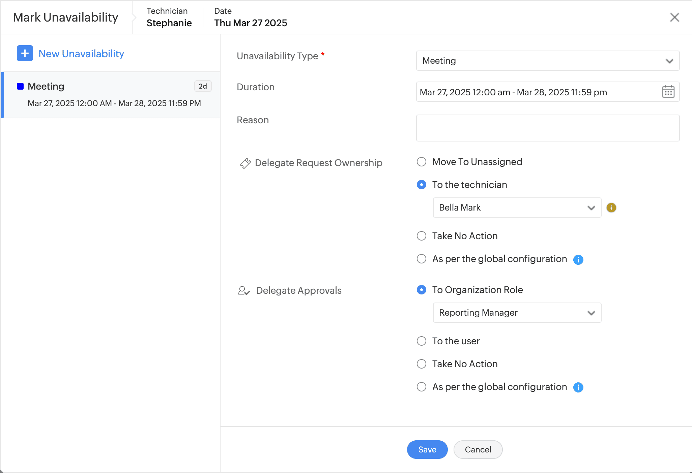
Task: Click the 2d duration badge on Meeting
Action: click(203, 86)
